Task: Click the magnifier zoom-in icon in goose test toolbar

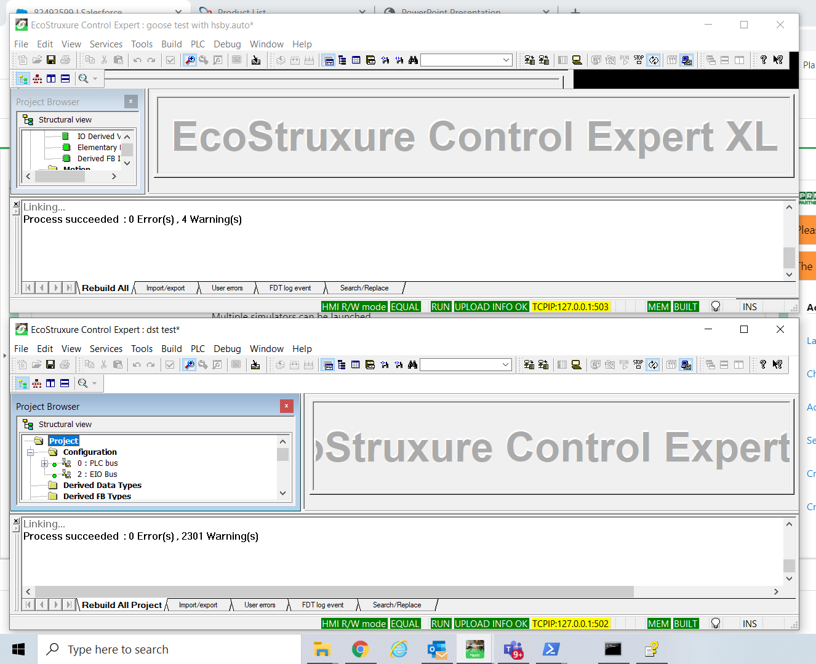Action: [190, 60]
